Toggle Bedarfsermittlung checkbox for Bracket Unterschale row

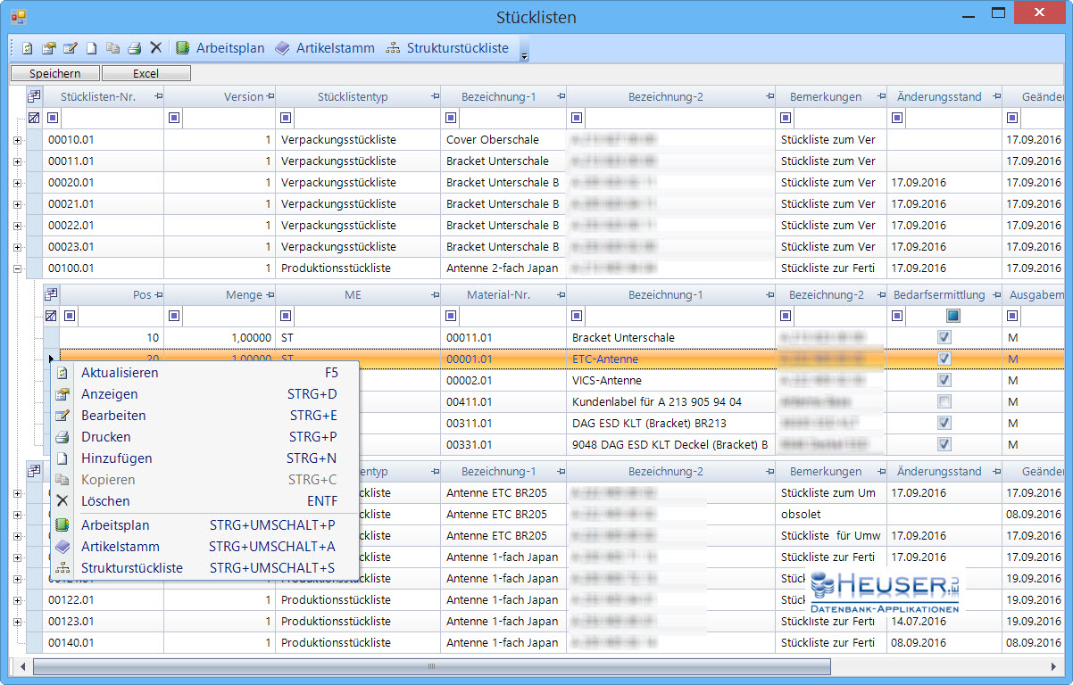[x=944, y=337]
